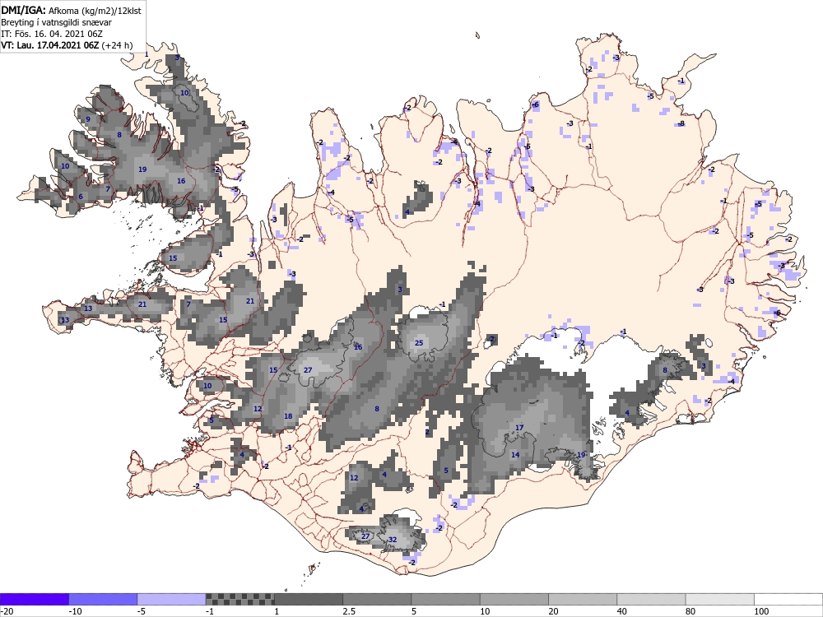Click the map value 17 on Vatnajökull
This screenshot has width=823, height=617.
(519, 428)
